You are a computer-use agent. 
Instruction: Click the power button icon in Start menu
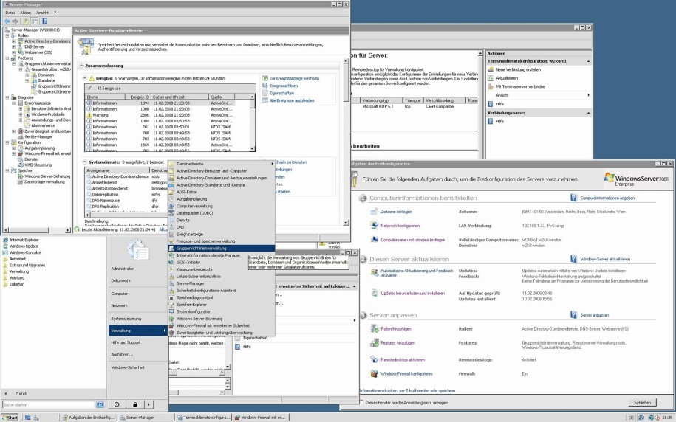(x=117, y=404)
